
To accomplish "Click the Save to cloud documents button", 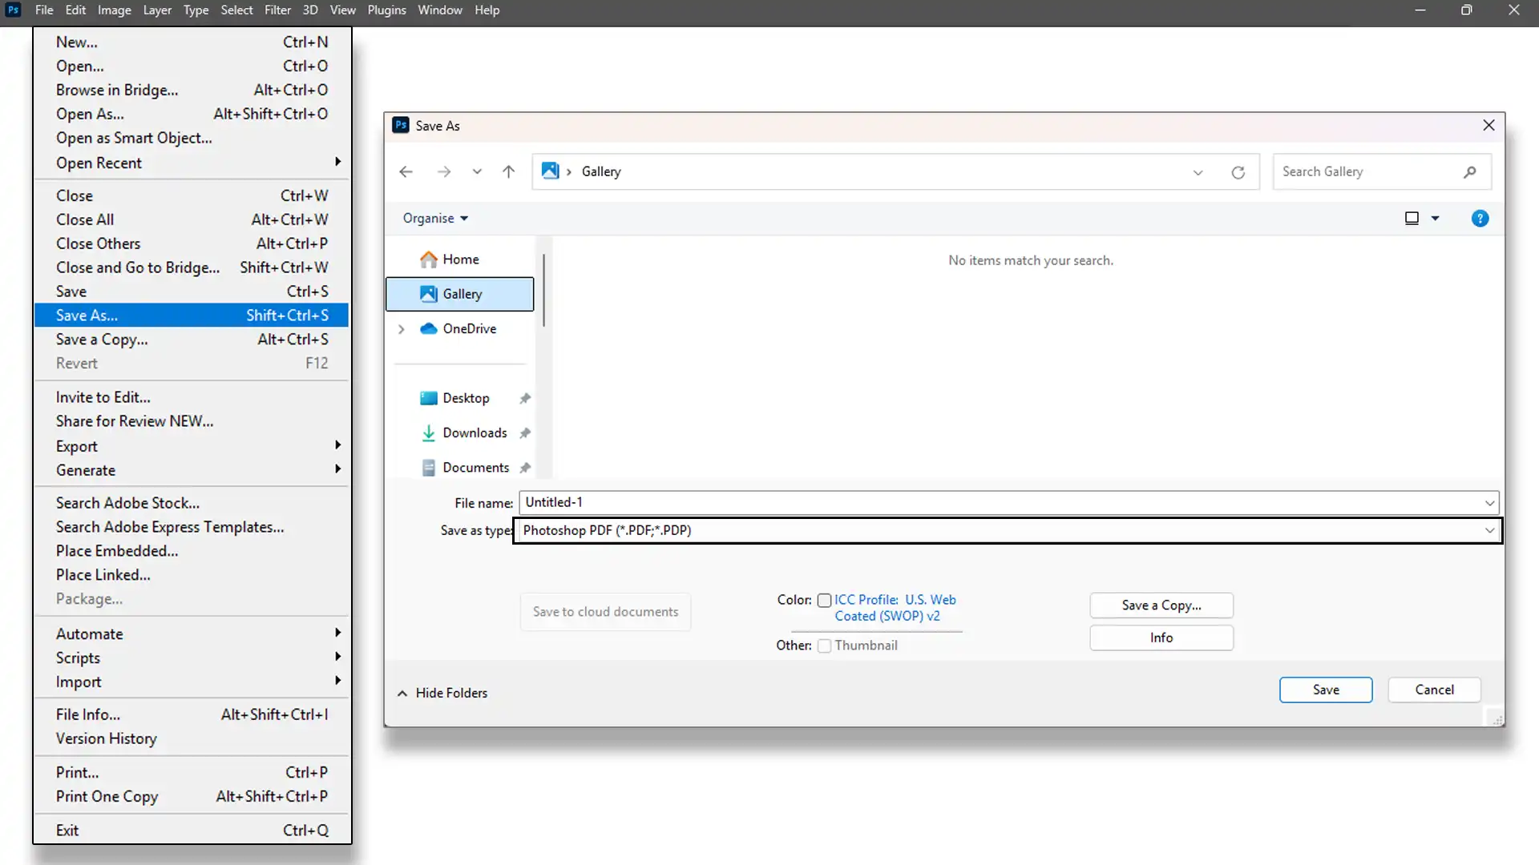I will 605,612.
